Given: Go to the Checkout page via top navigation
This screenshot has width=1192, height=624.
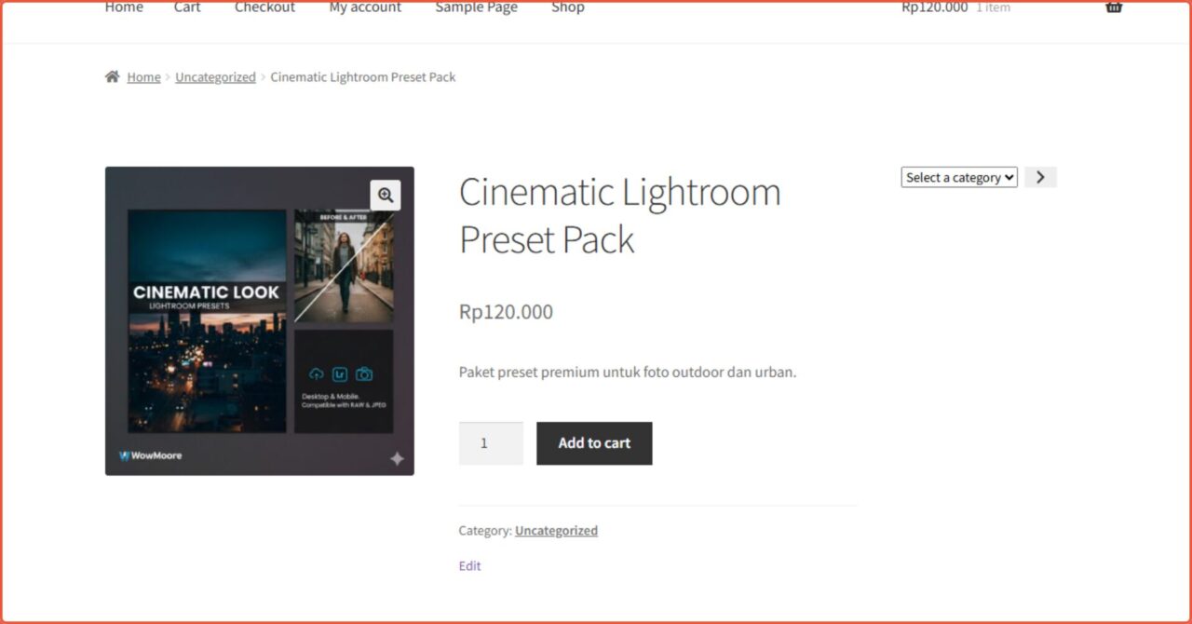Looking at the screenshot, I should (x=264, y=7).
